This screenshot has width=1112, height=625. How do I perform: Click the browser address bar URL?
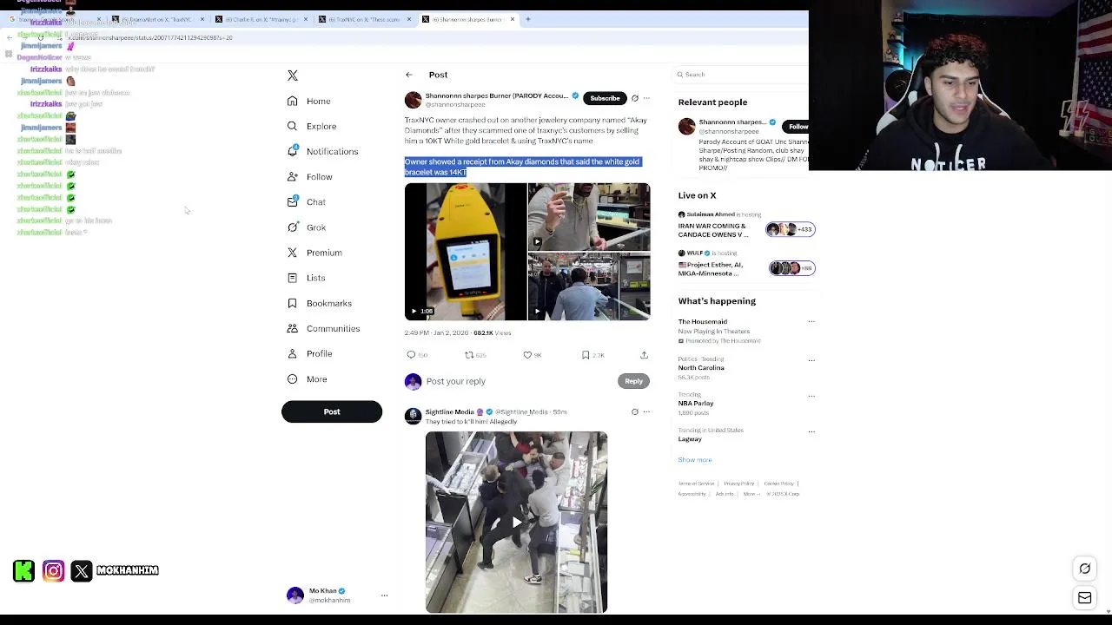click(150, 38)
